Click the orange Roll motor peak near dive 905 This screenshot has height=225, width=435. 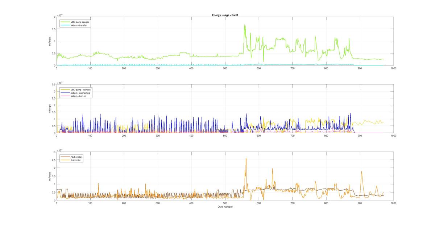(361, 171)
